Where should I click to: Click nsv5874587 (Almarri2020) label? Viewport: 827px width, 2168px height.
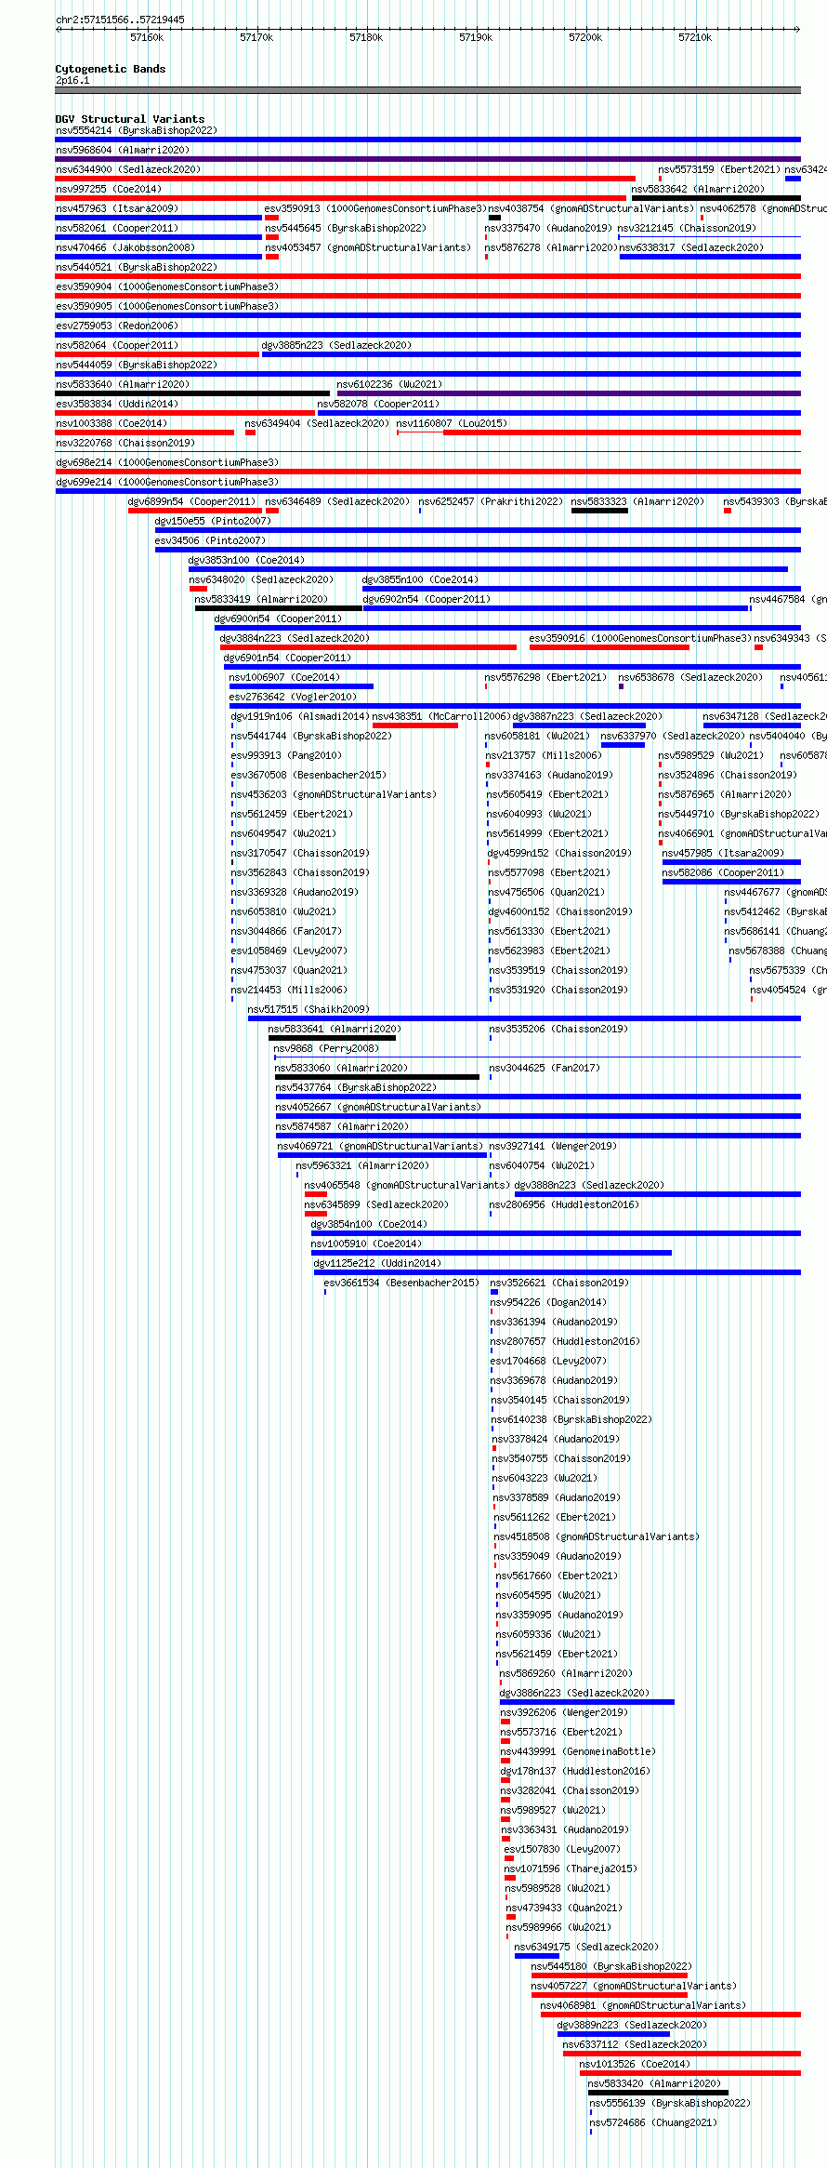click(x=342, y=1126)
